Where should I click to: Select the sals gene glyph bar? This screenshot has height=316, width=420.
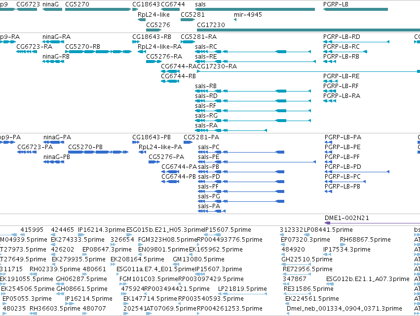tap(255, 9)
